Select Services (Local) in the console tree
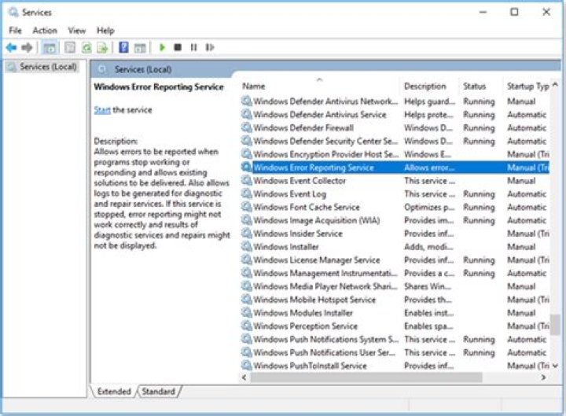The image size is (566, 416). pos(48,67)
